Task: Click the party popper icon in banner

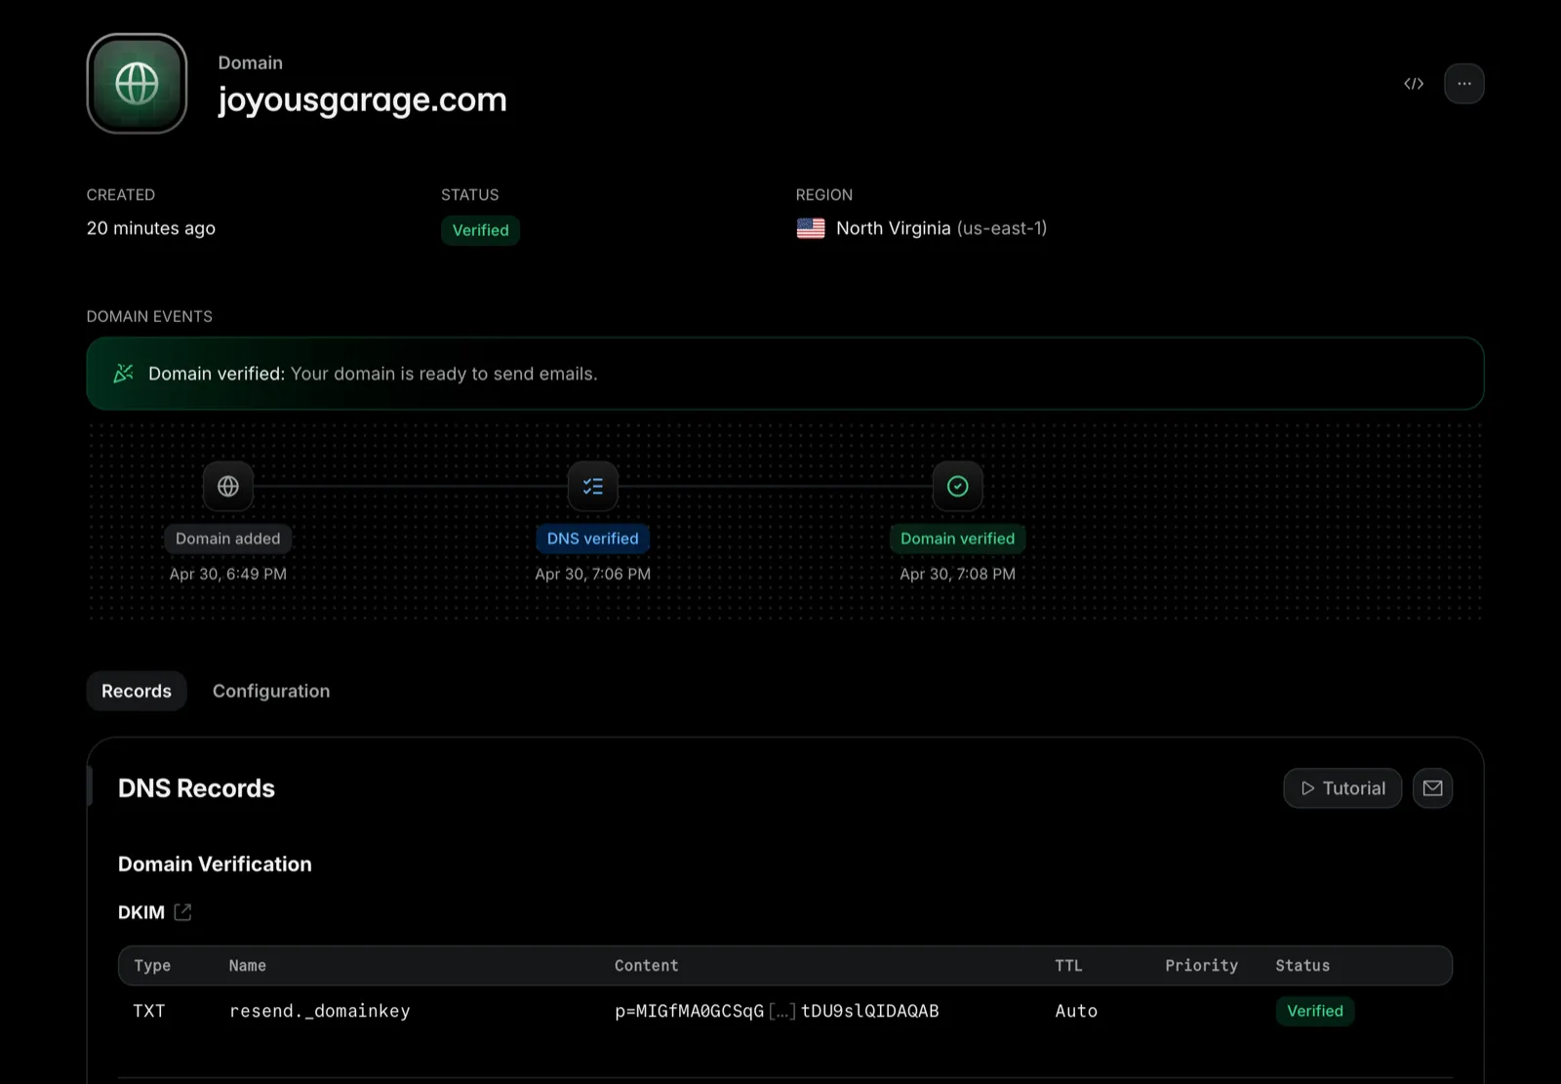Action: click(x=124, y=374)
